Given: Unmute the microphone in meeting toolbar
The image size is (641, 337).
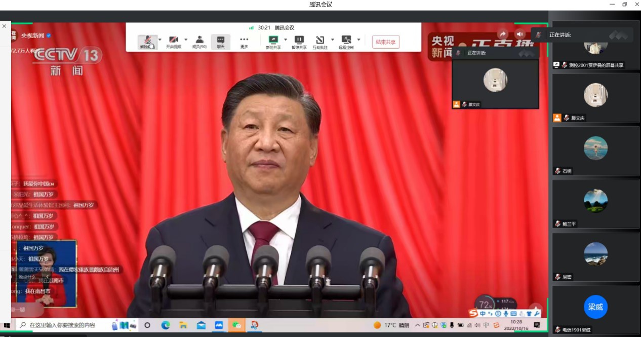Looking at the screenshot, I should click(x=147, y=42).
